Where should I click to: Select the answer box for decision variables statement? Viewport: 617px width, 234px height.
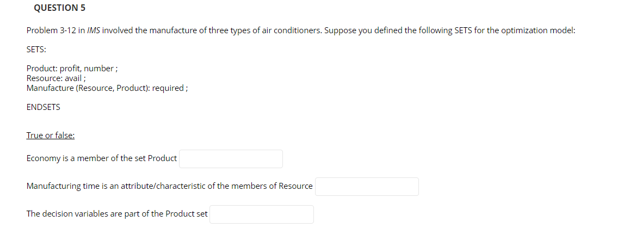pos(262,214)
